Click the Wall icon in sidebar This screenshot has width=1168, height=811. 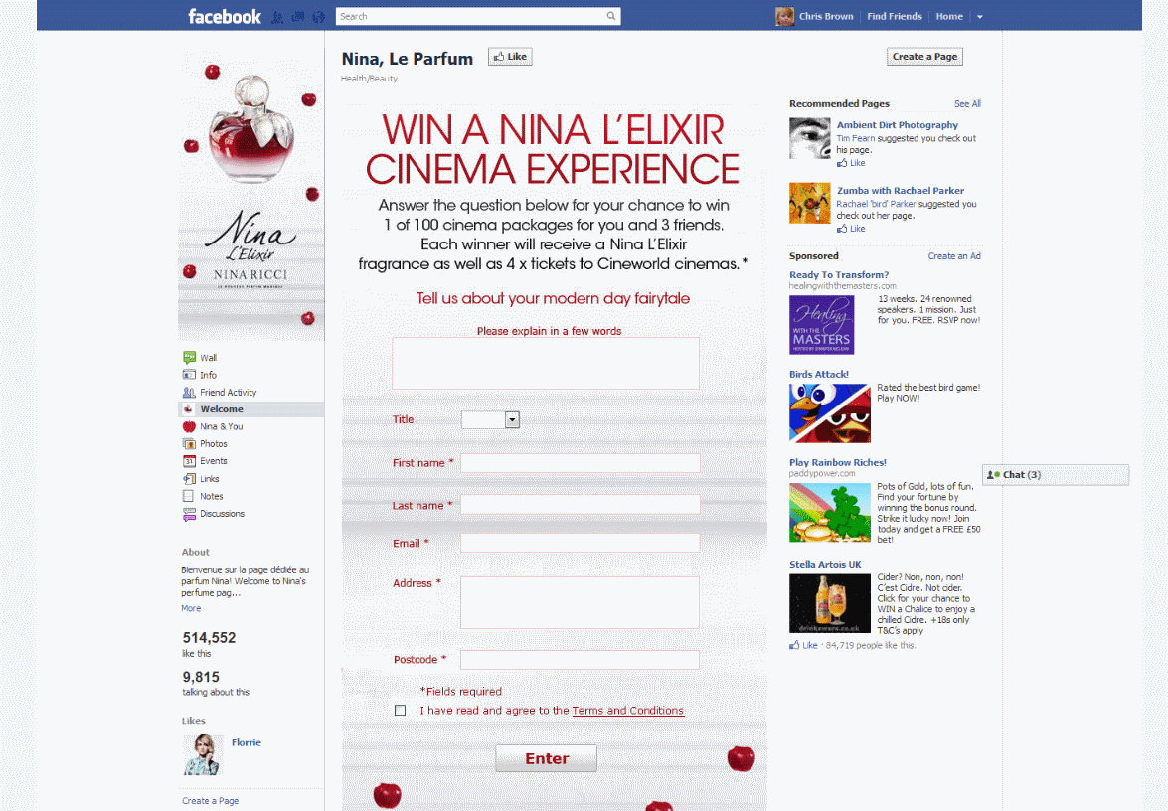189,358
